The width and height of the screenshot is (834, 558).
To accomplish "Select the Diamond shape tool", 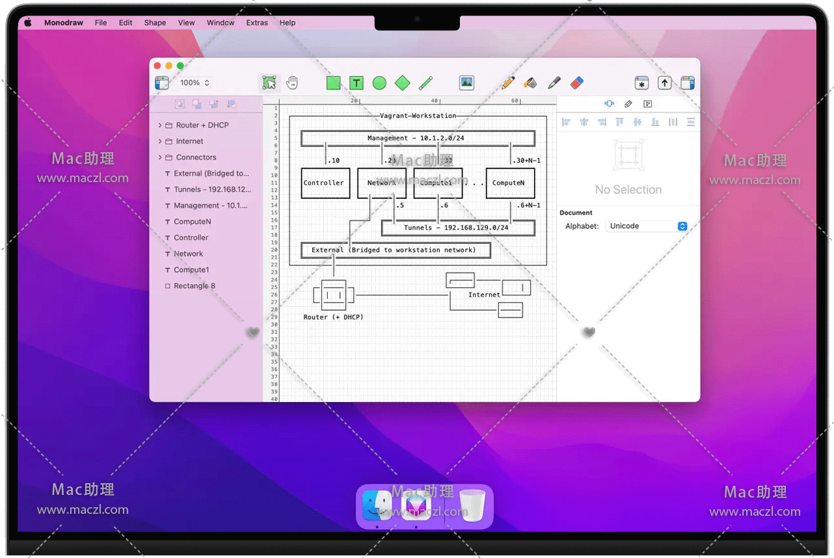I will point(403,83).
